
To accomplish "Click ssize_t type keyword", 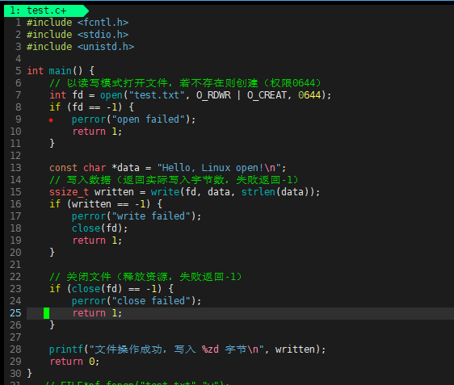I will tap(69, 192).
